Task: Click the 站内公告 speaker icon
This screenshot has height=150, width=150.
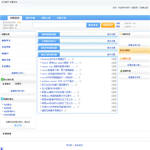Action: pos(121,34)
